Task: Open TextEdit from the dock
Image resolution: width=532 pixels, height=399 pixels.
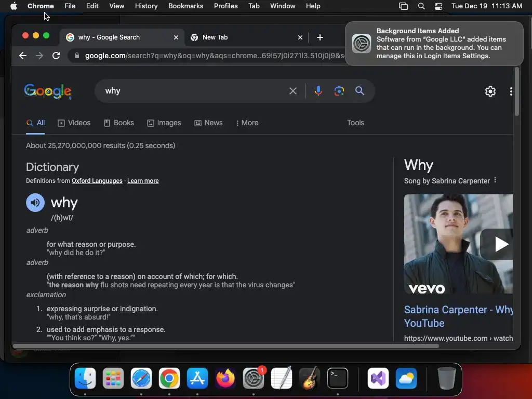Action: click(x=282, y=378)
